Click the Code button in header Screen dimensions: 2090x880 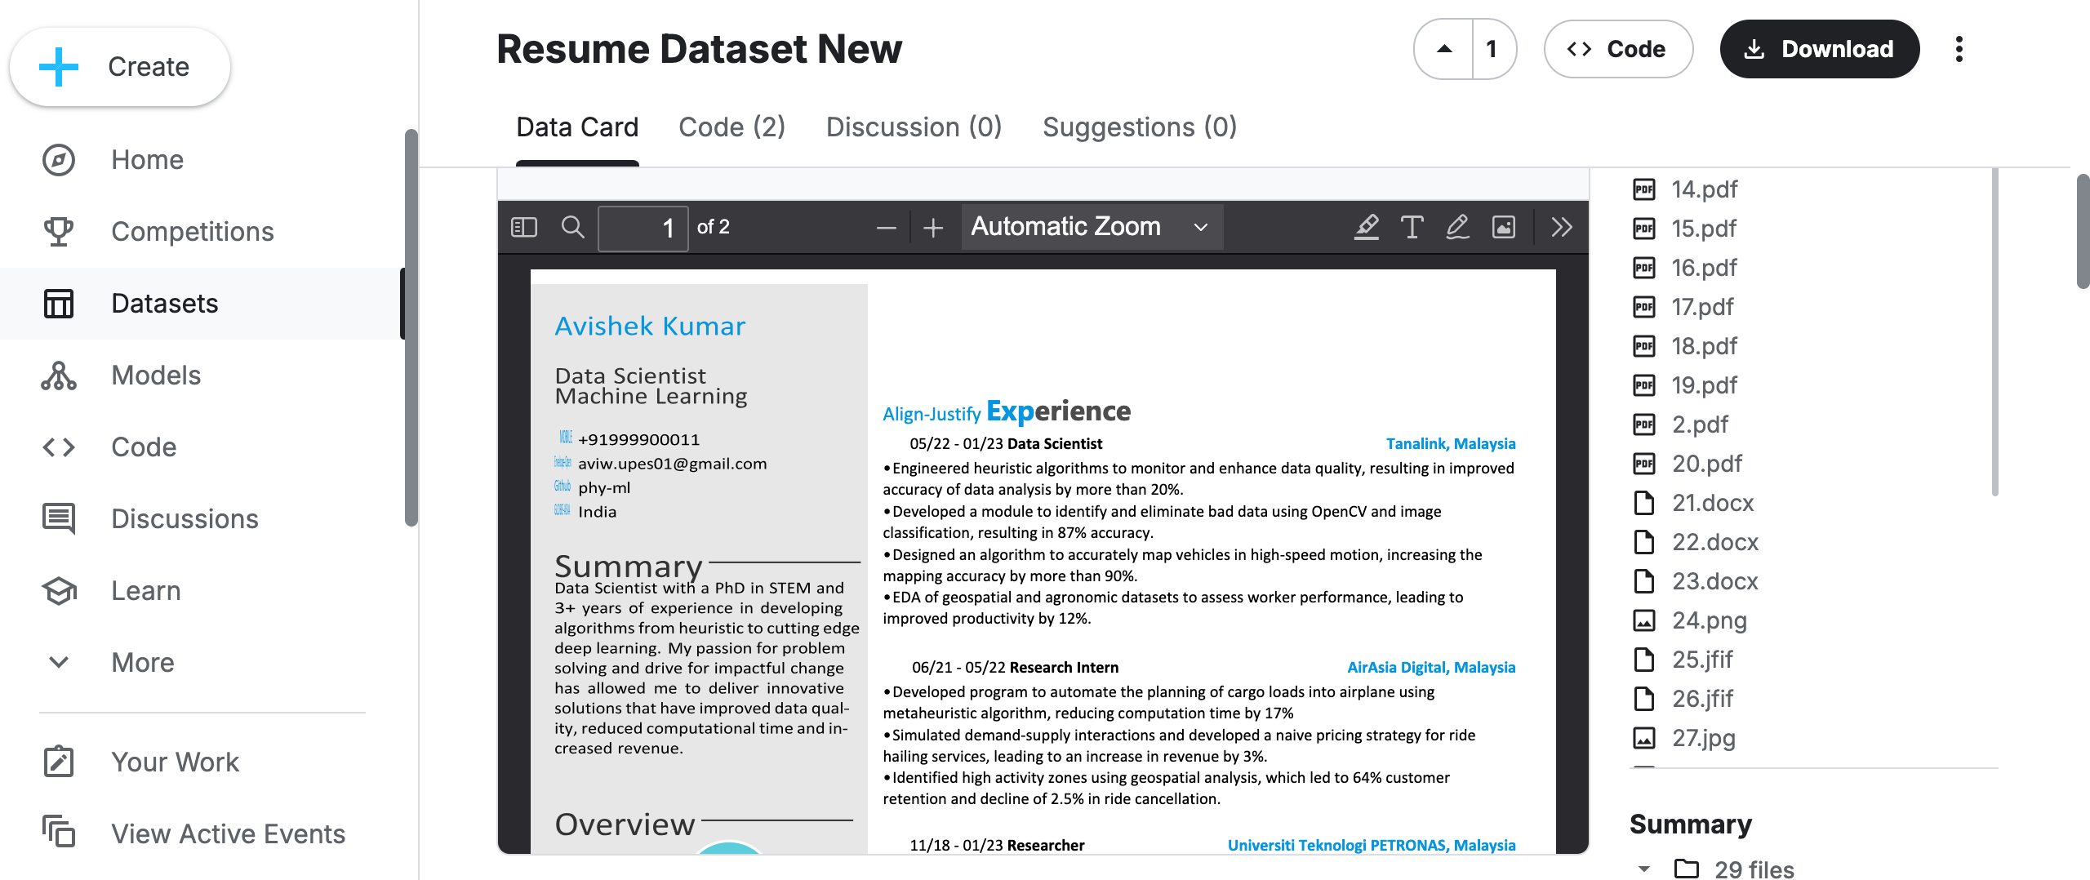click(1618, 49)
